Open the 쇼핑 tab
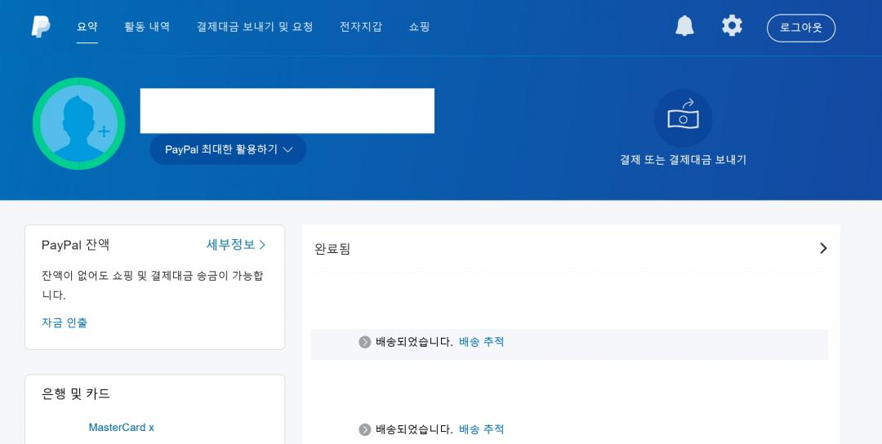Viewport: 882px width, 444px height. click(419, 27)
